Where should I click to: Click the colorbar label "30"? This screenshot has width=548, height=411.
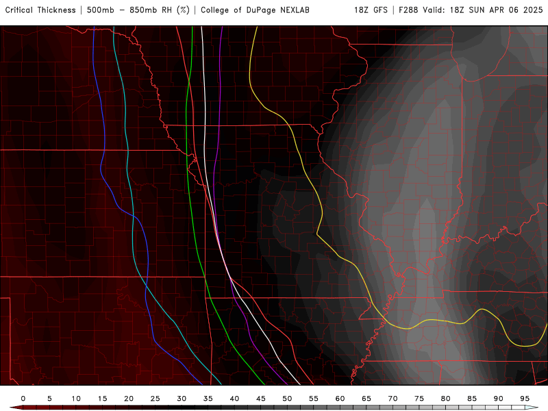tap(182, 399)
